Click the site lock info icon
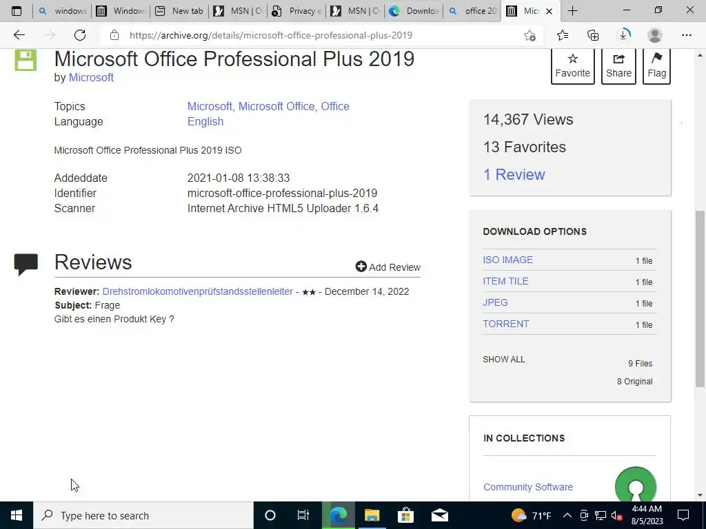Screen dimensions: 706x529 114,35
